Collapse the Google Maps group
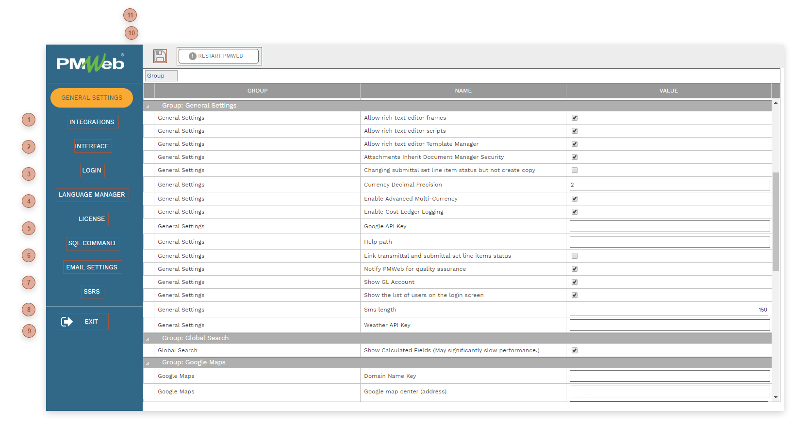This screenshot has height=422, width=793. tap(148, 363)
